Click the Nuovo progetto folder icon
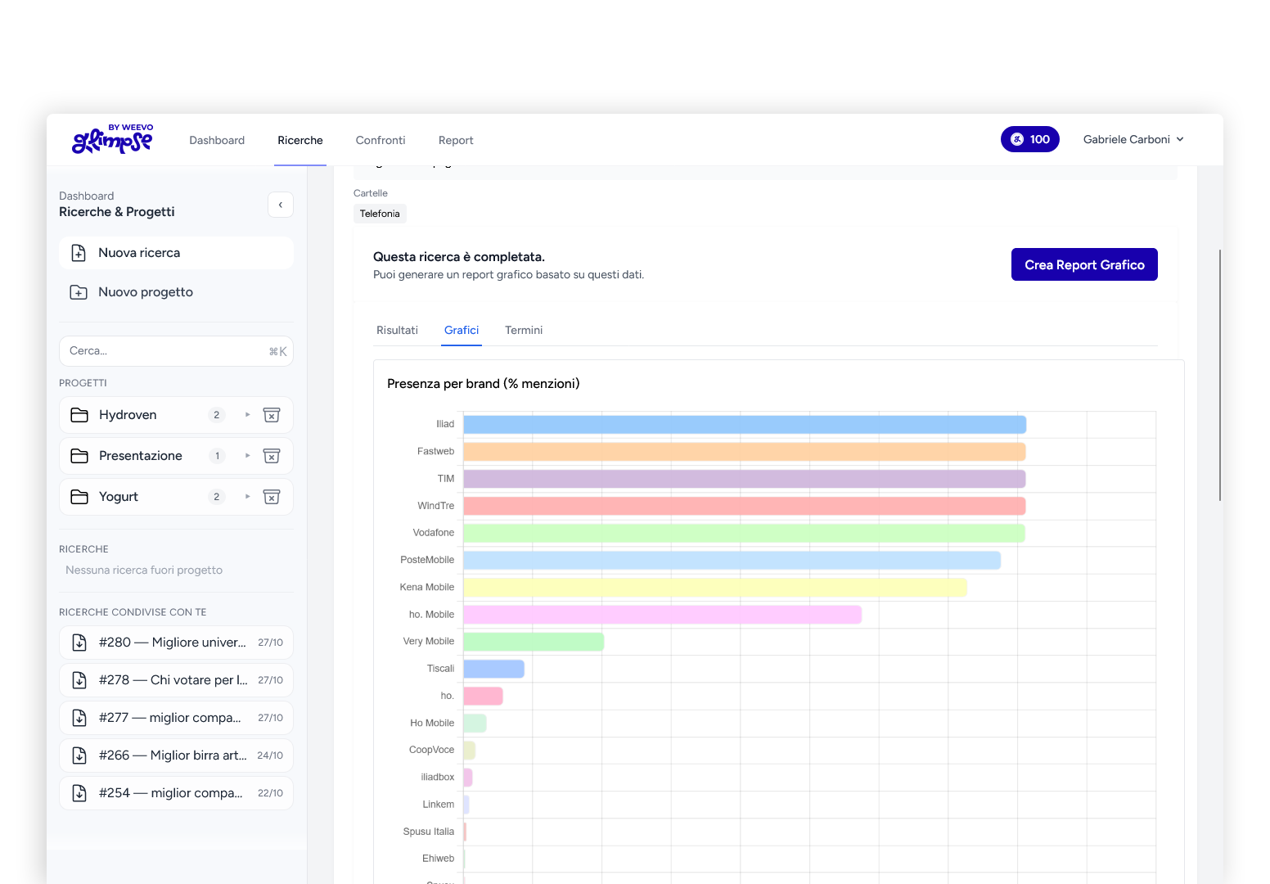 point(79,292)
